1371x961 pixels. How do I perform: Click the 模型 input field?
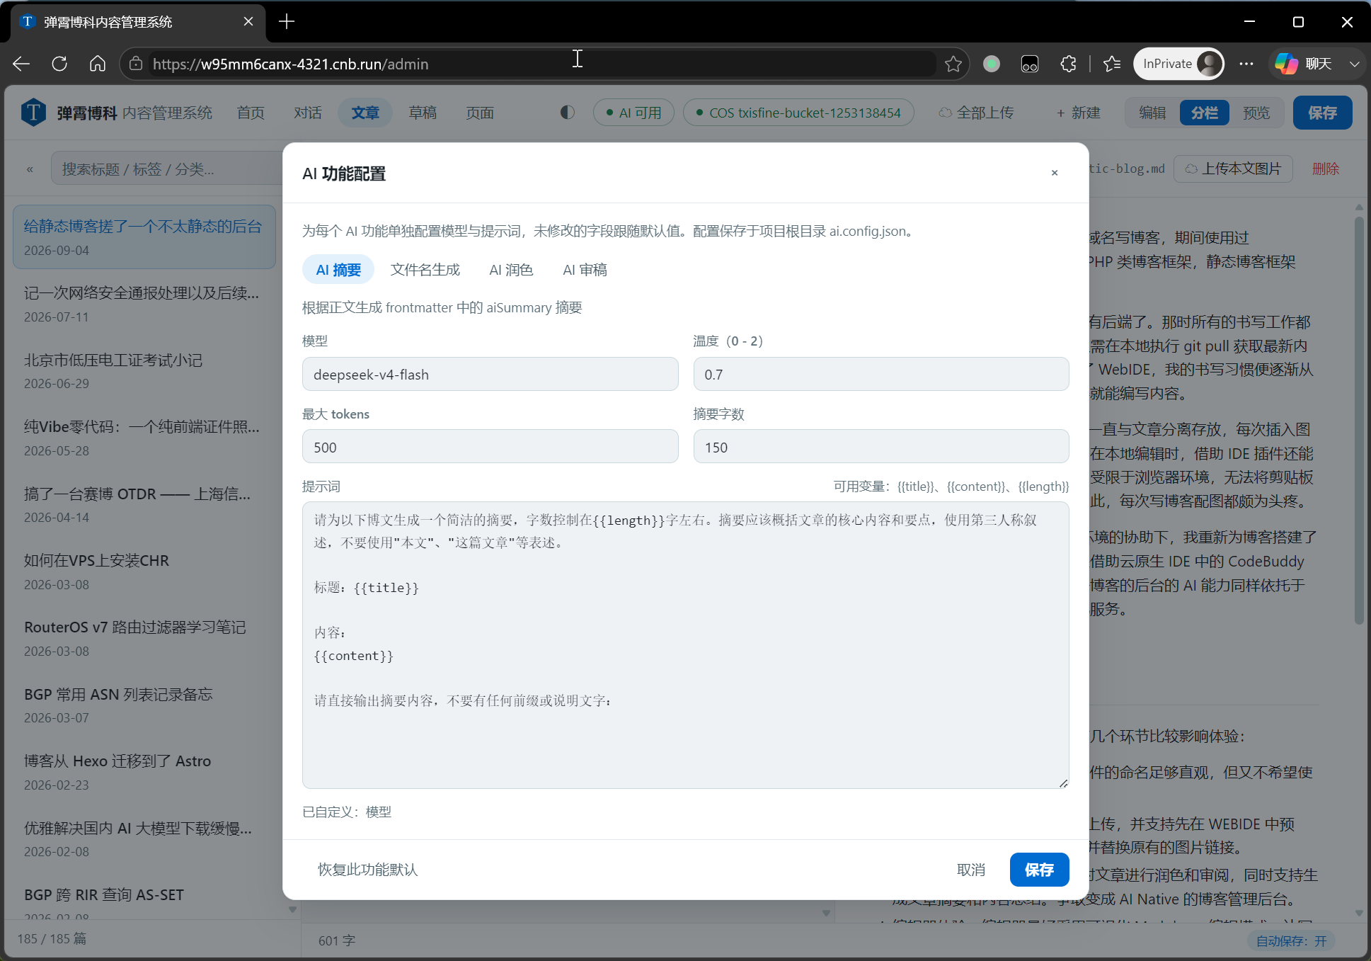pyautogui.click(x=490, y=374)
